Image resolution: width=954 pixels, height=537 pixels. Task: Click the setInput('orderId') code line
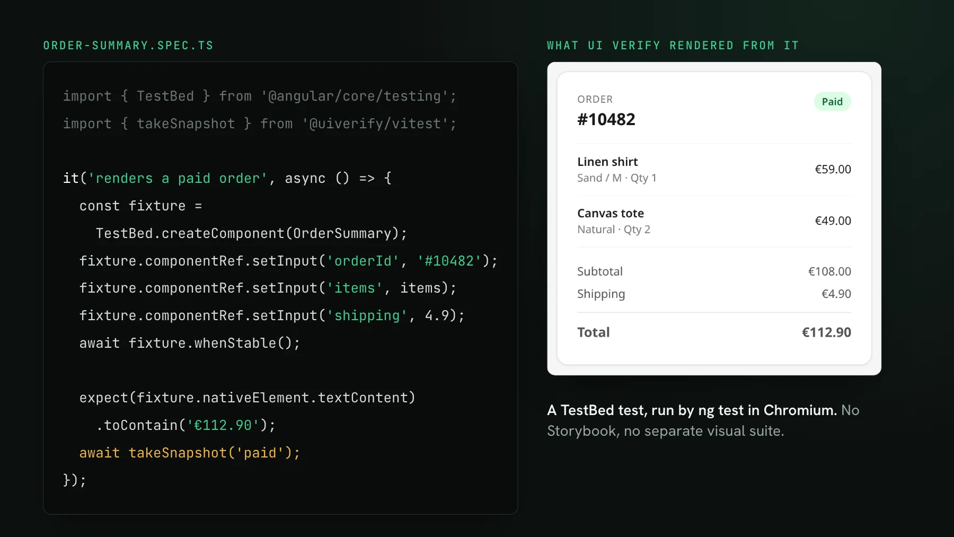(289, 261)
